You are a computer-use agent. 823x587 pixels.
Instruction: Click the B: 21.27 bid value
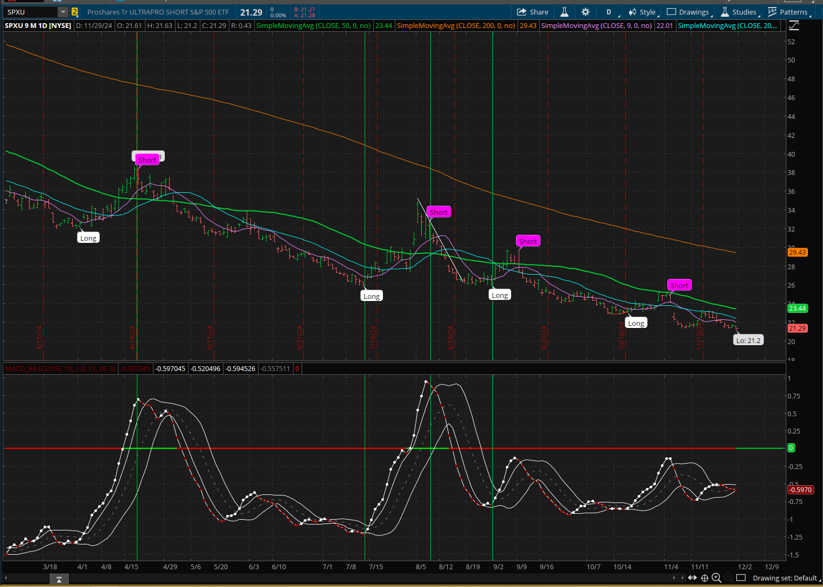tap(305, 10)
